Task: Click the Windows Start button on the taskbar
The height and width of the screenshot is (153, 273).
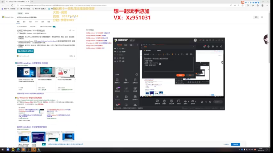Action: point(2,150)
